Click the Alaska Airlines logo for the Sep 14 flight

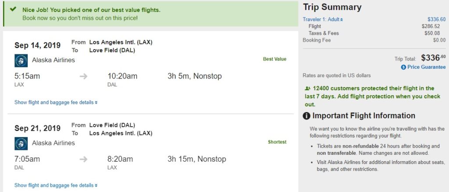click(21, 60)
